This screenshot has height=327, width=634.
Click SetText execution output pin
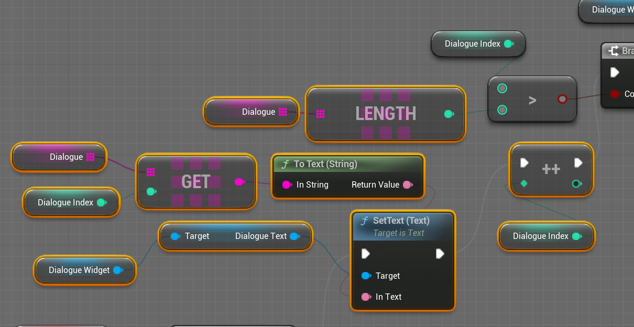coord(440,254)
